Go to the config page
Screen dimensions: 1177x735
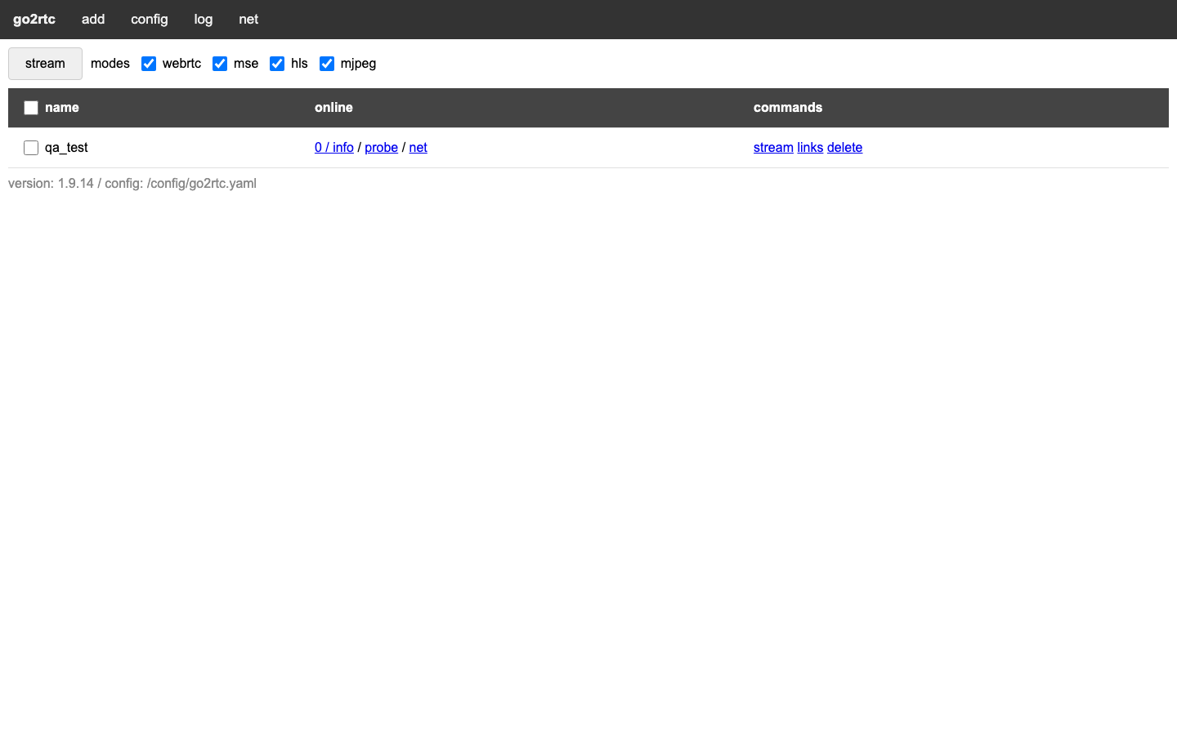150,19
